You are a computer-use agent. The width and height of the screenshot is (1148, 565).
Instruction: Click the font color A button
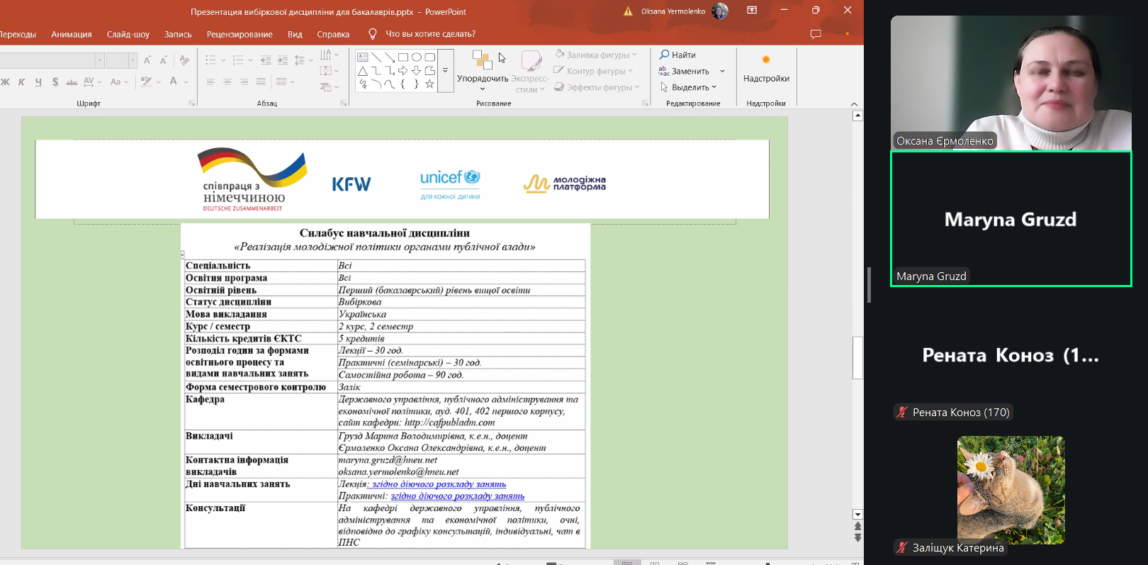point(173,82)
